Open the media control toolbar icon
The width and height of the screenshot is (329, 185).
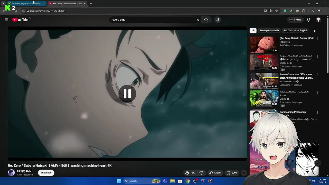(x=313, y=11)
